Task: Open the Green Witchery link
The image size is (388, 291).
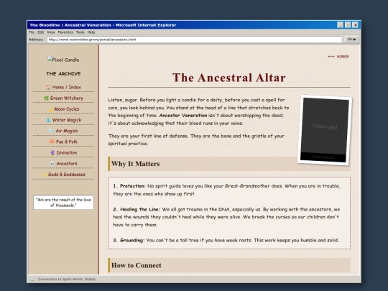Action: pos(67,98)
